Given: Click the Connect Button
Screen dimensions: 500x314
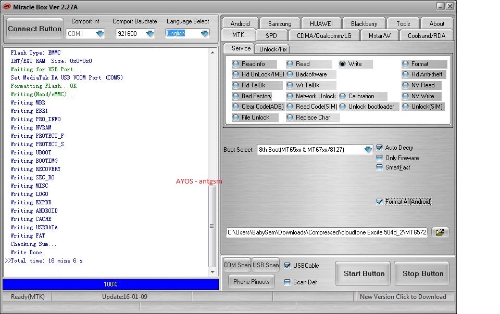Looking at the screenshot, I should (34, 29).
